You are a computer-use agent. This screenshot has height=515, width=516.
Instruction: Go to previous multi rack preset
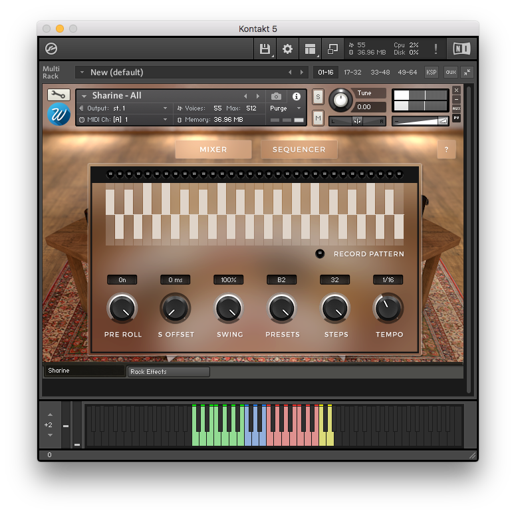click(x=290, y=72)
